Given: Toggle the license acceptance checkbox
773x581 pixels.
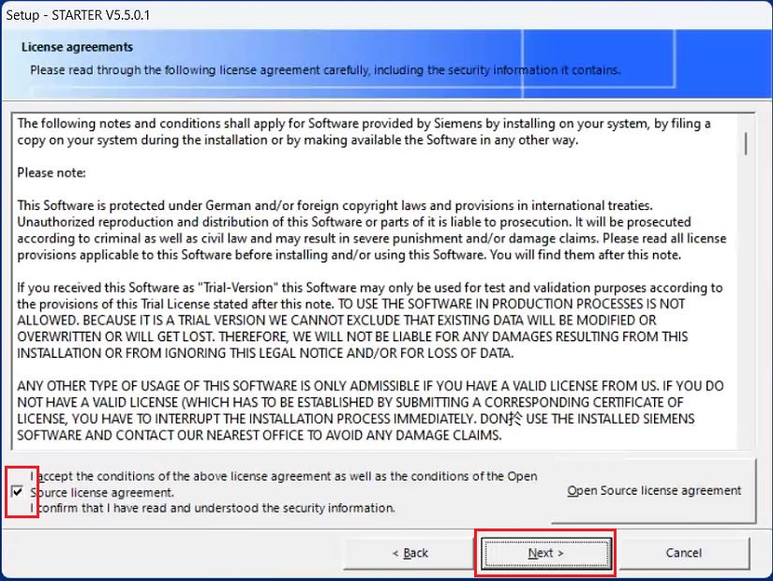Looking at the screenshot, I should [17, 492].
